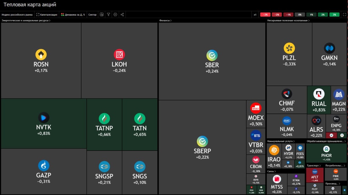The height and width of the screenshot is (195, 348).
Task: Expand the Потребительс... sector heading
Action: [336, 166]
